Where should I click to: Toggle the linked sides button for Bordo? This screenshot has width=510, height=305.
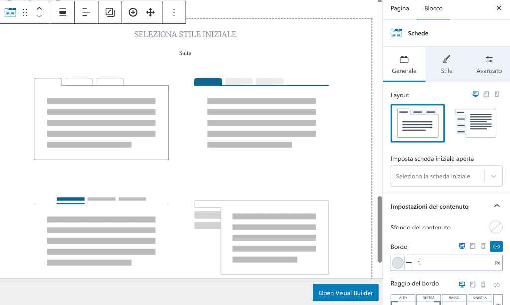(x=496, y=246)
